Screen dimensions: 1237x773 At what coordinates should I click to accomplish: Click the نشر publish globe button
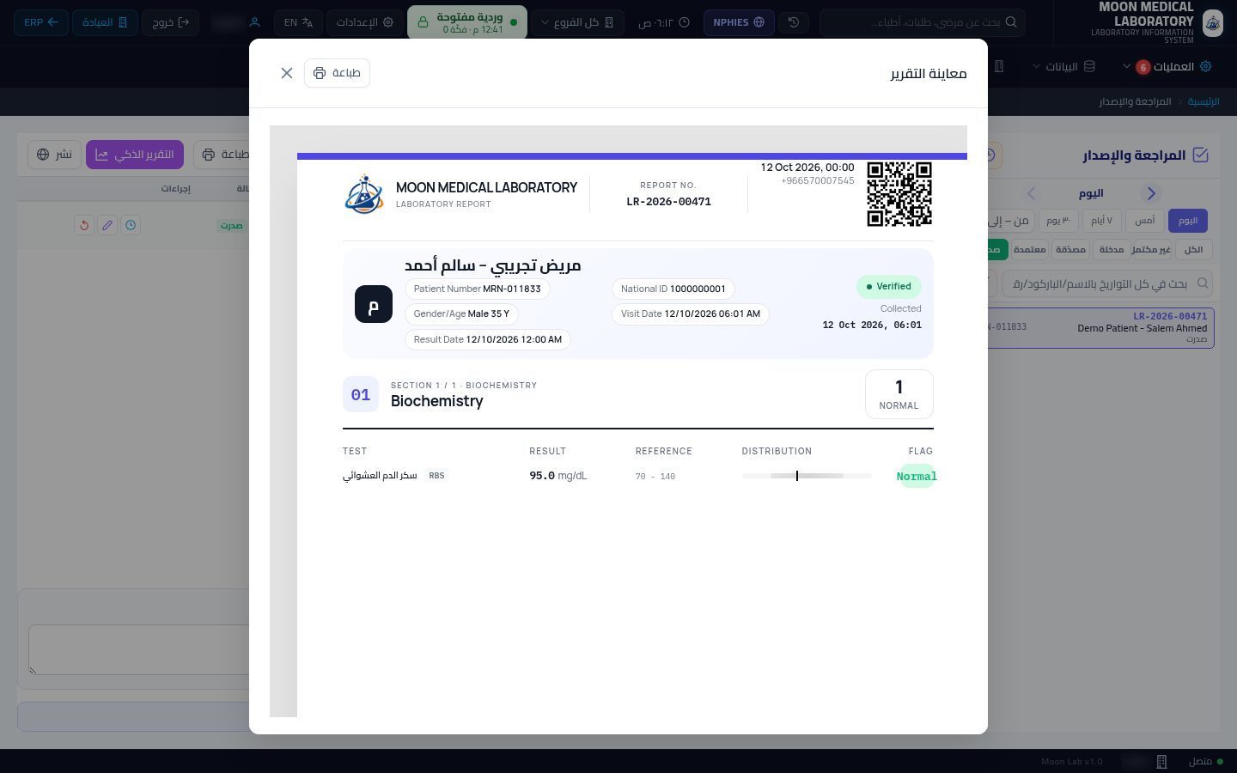[x=54, y=155]
